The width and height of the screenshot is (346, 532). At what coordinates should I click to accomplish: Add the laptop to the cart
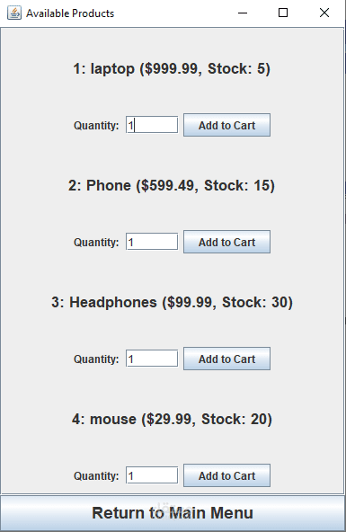coord(226,125)
